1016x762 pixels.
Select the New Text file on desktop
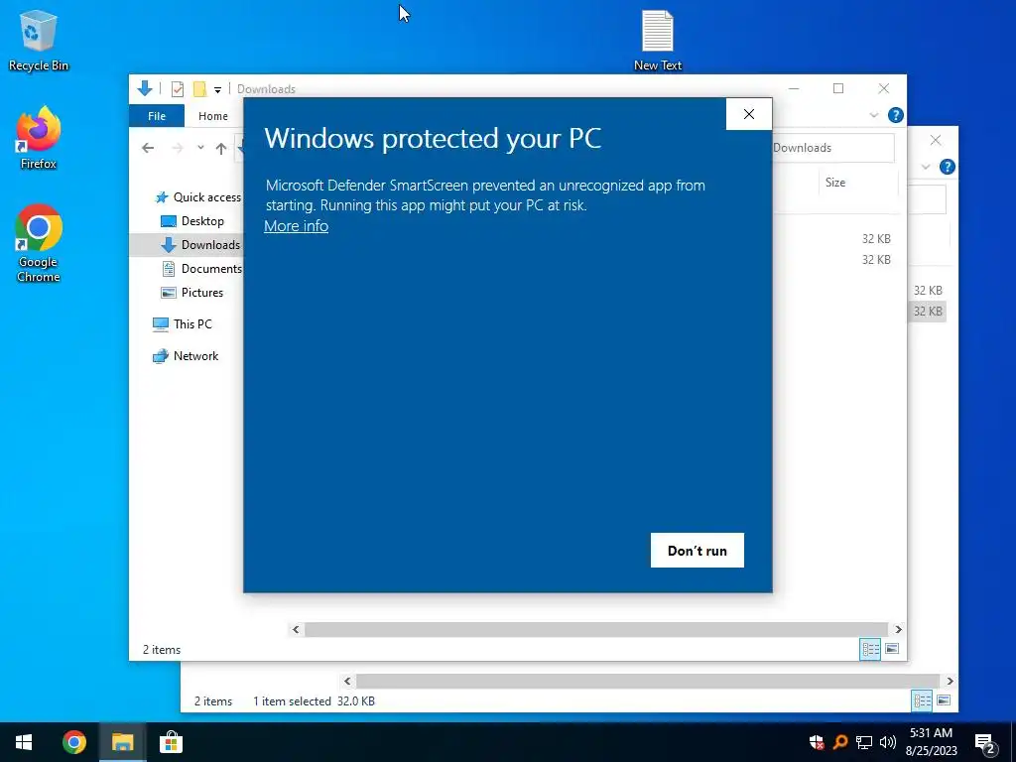[x=657, y=40]
